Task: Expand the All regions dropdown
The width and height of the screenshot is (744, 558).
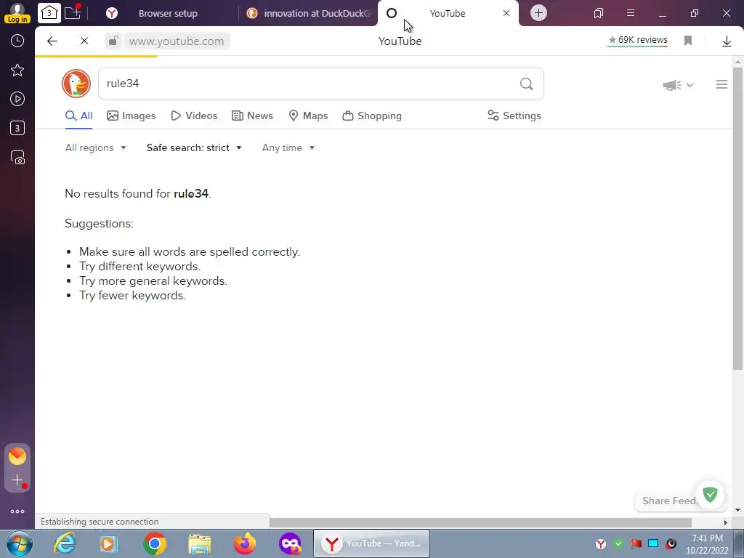Action: 95,148
